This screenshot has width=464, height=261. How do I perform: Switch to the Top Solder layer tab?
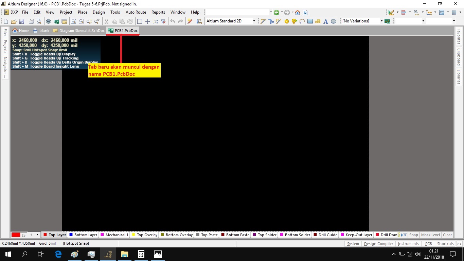point(264,235)
